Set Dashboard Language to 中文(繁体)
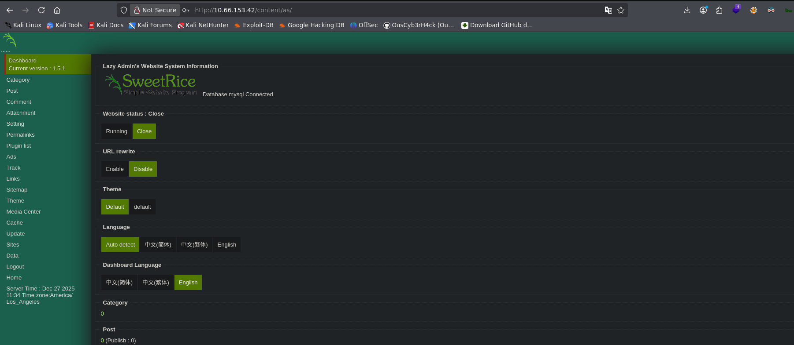 click(156, 283)
